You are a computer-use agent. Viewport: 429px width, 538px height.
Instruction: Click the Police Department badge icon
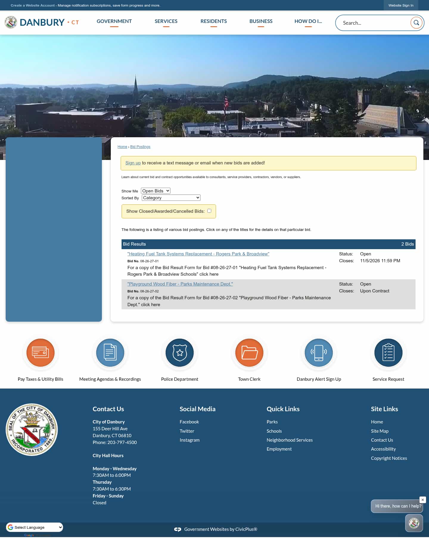(x=180, y=352)
